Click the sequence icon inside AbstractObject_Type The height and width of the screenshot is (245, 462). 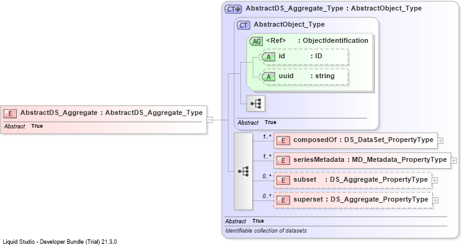tap(255, 104)
